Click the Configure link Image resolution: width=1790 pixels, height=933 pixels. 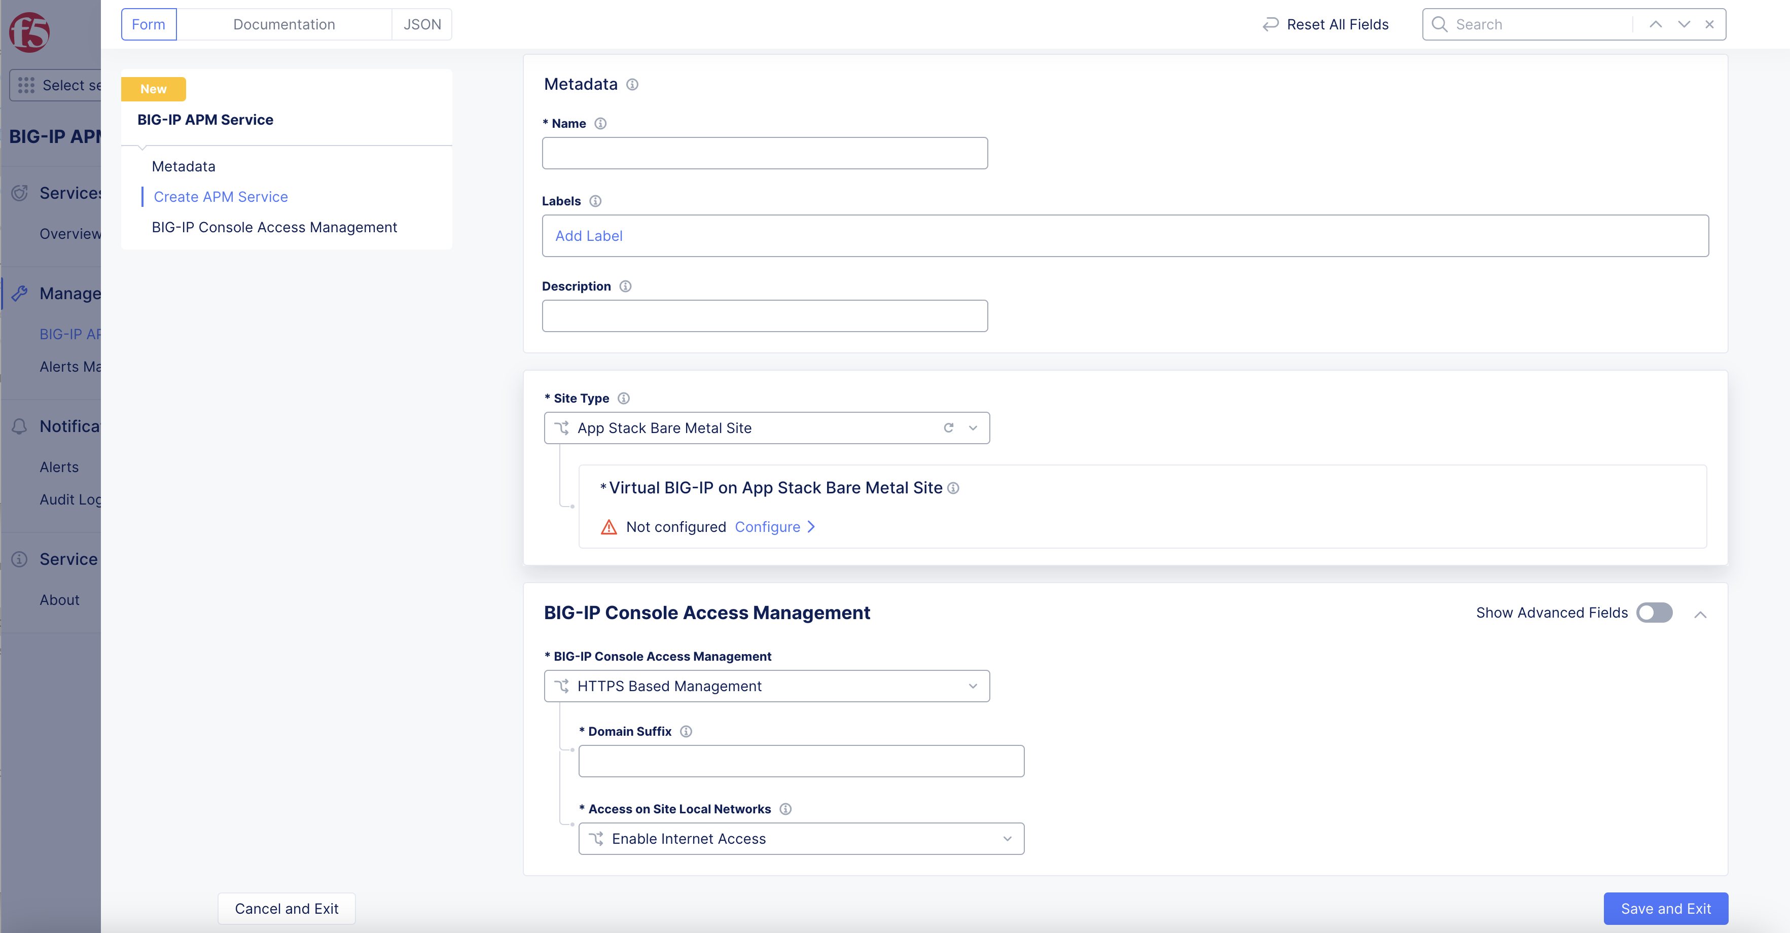point(775,527)
